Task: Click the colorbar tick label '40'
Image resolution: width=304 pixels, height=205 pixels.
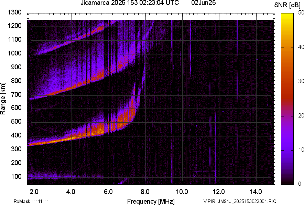Action: 301,47
